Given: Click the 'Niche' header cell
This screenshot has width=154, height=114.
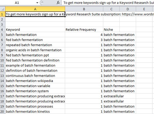Looking at the screenshot, I should 111,30.
